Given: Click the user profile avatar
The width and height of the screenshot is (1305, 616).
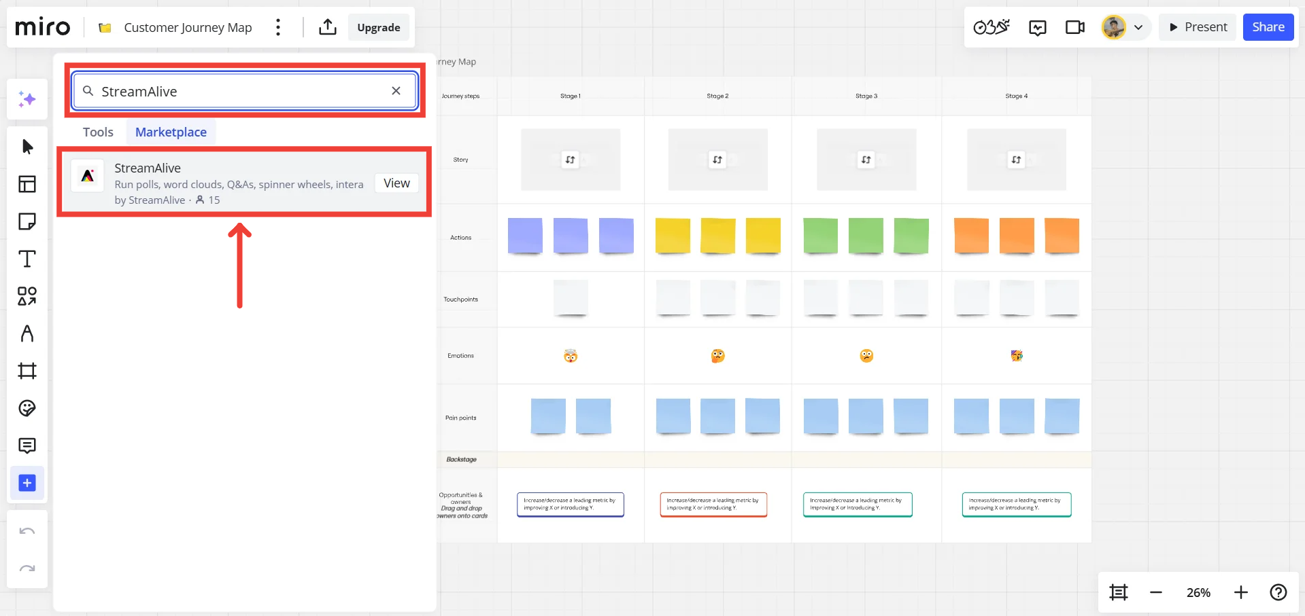Looking at the screenshot, I should [x=1114, y=27].
